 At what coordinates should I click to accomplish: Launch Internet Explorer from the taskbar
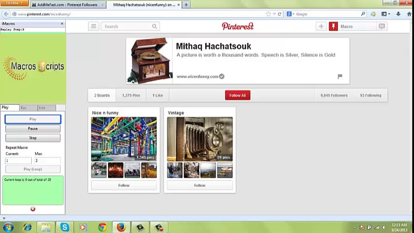tap(27, 227)
